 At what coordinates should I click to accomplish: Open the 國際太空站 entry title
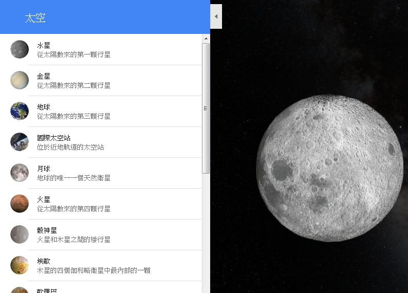coord(54,138)
